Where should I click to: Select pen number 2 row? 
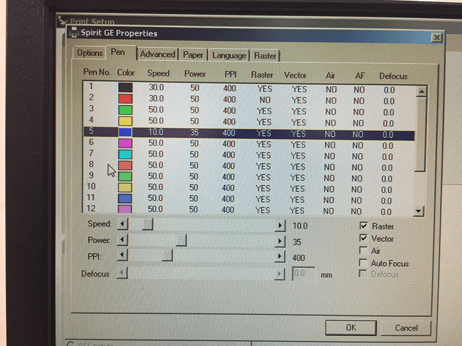click(249, 99)
